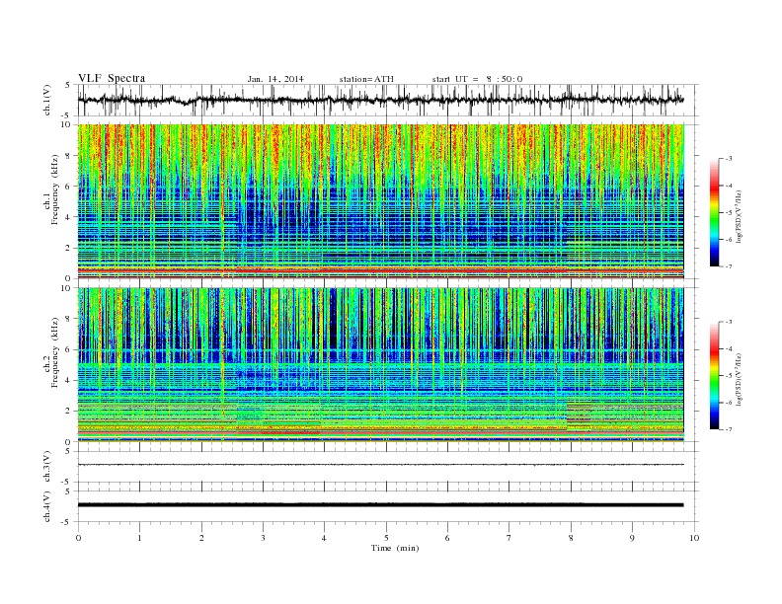Click the "Time (min)" x-axis label
782x604 pixels.
[395, 548]
